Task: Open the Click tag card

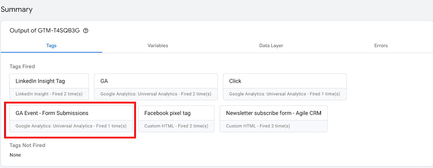Action: [x=235, y=81]
